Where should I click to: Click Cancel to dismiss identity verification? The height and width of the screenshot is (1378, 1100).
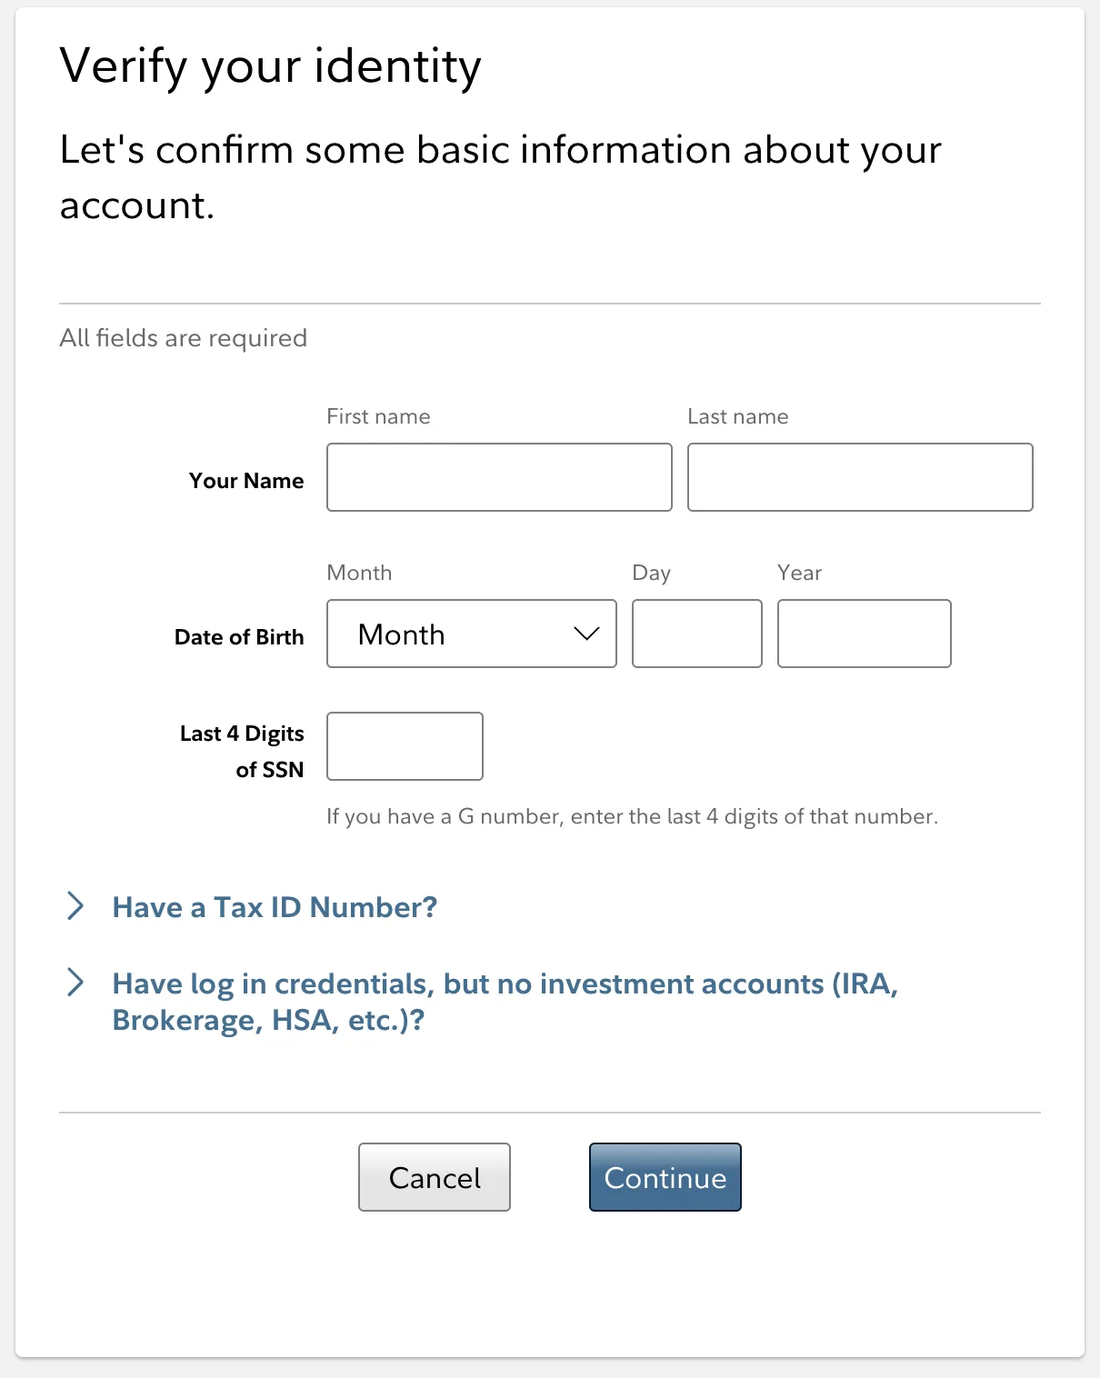(x=434, y=1176)
